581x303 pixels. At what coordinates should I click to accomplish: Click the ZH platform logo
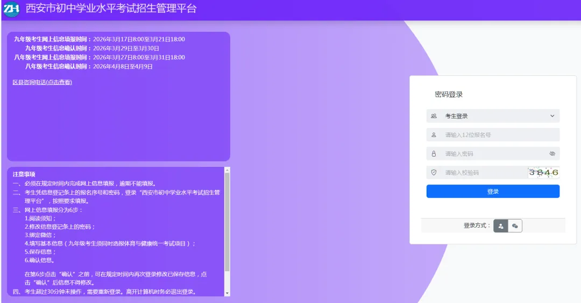tap(11, 9)
